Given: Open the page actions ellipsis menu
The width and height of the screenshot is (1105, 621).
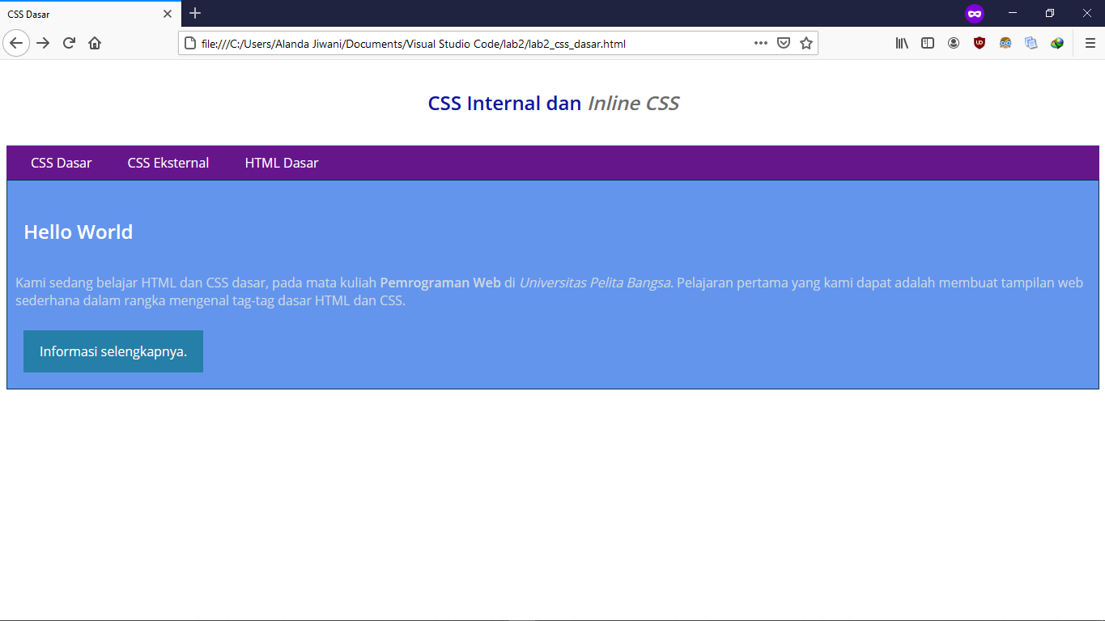Looking at the screenshot, I should click(760, 43).
